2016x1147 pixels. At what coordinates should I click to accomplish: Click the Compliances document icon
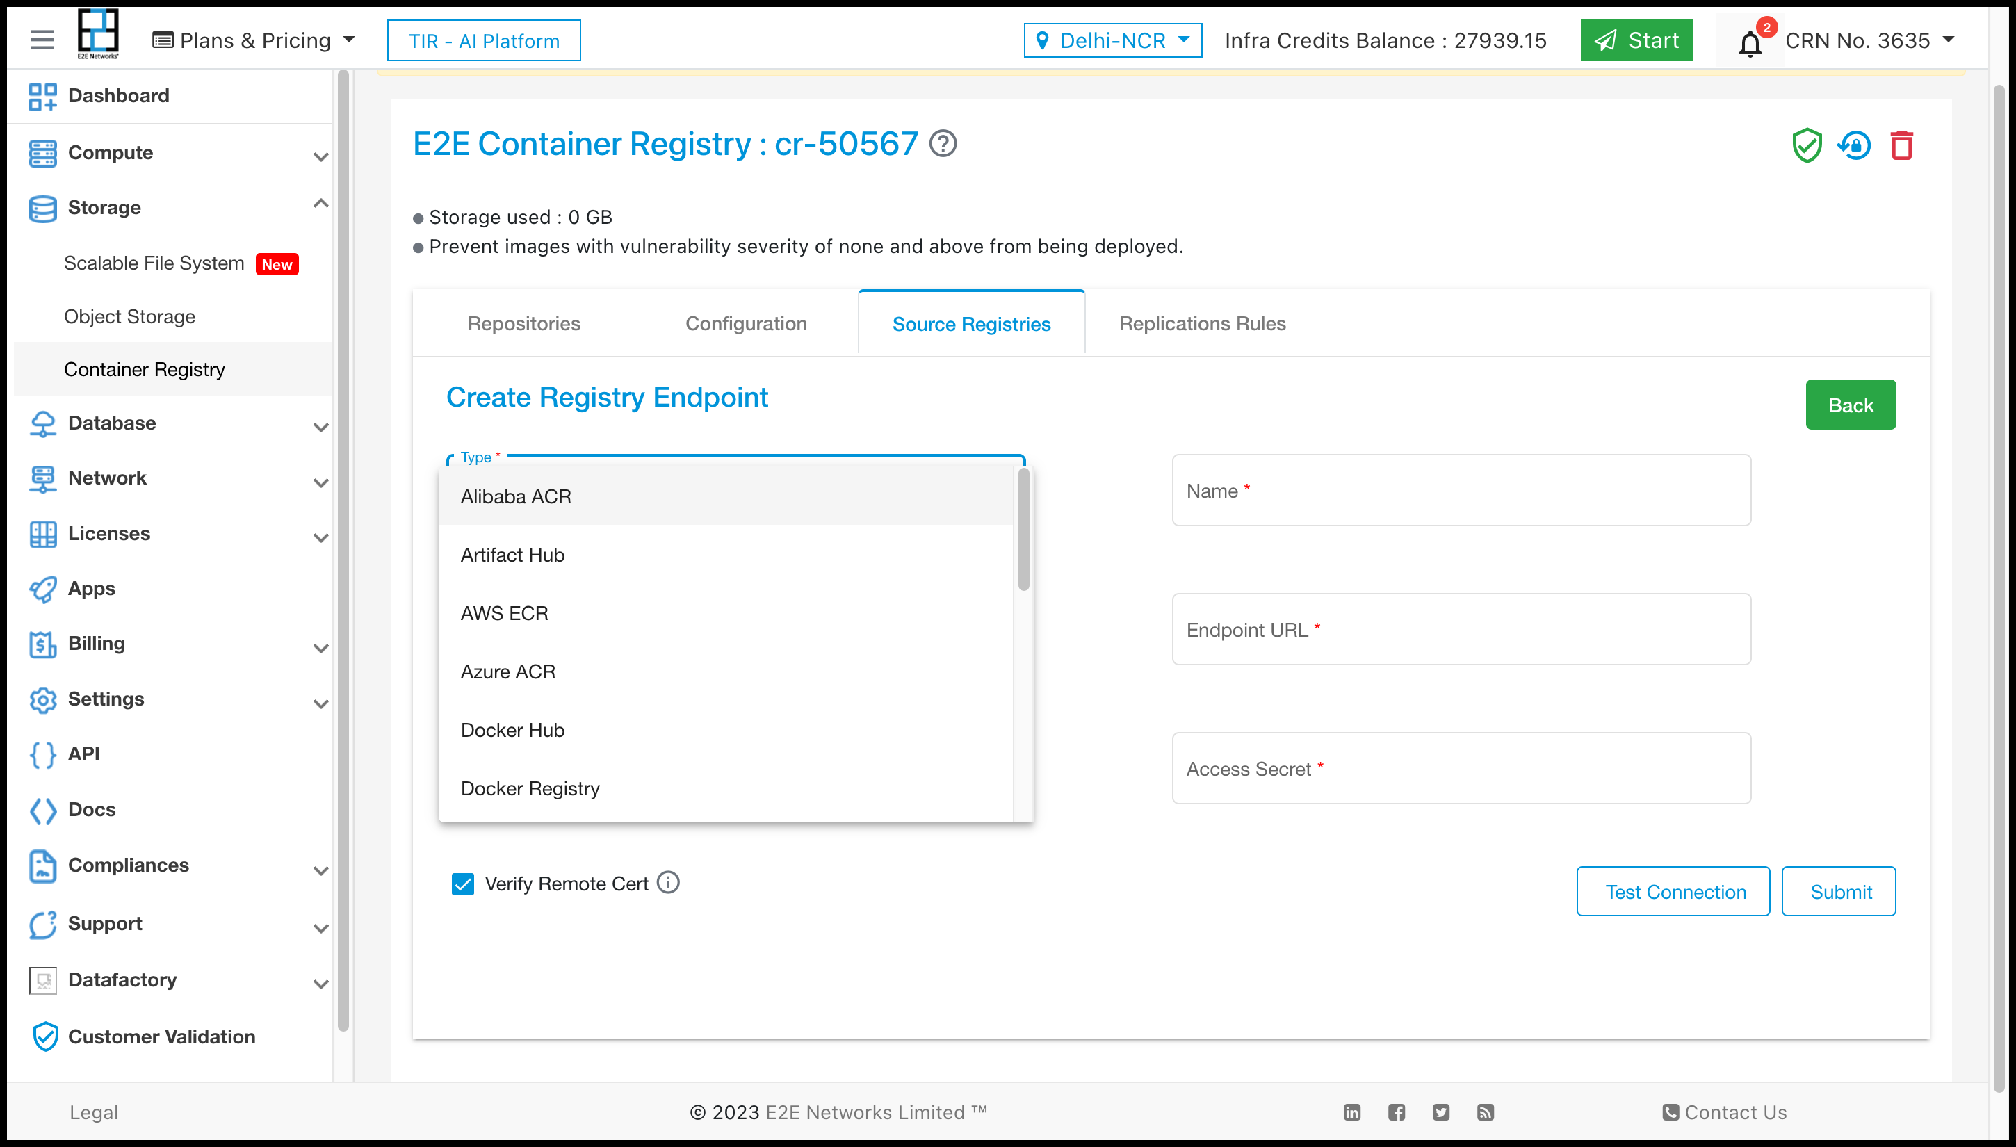(42, 865)
